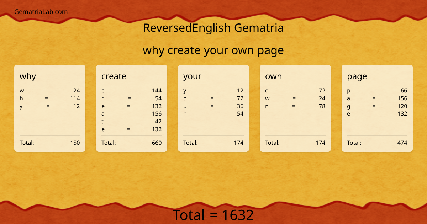
Task: Click value 78 for letter n
Action: tap(322, 106)
